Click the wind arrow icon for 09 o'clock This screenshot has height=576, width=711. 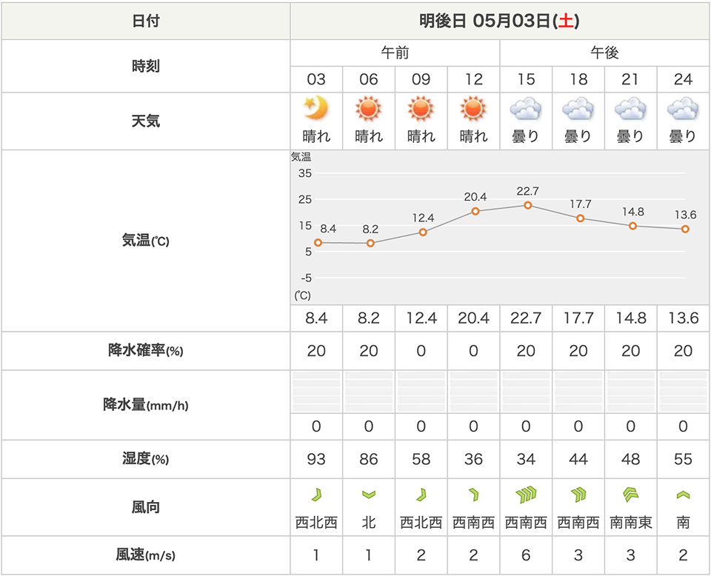point(421,495)
